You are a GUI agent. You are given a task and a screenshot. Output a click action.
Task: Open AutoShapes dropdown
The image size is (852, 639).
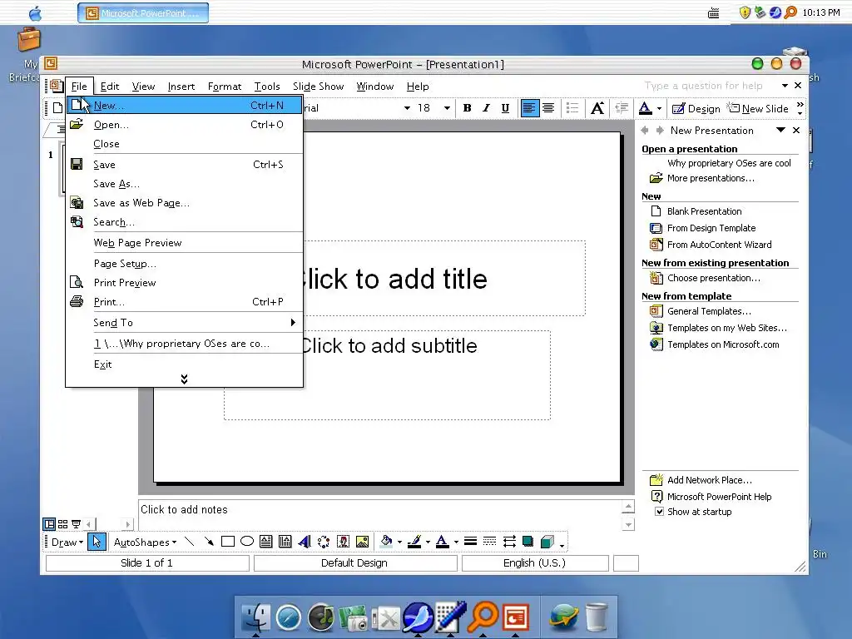[x=145, y=542]
